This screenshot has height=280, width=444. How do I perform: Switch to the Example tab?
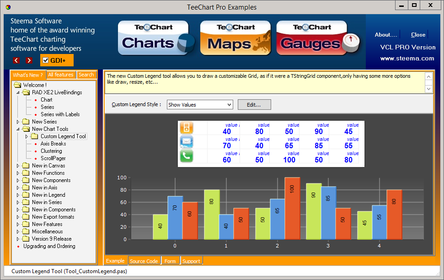coord(115,261)
